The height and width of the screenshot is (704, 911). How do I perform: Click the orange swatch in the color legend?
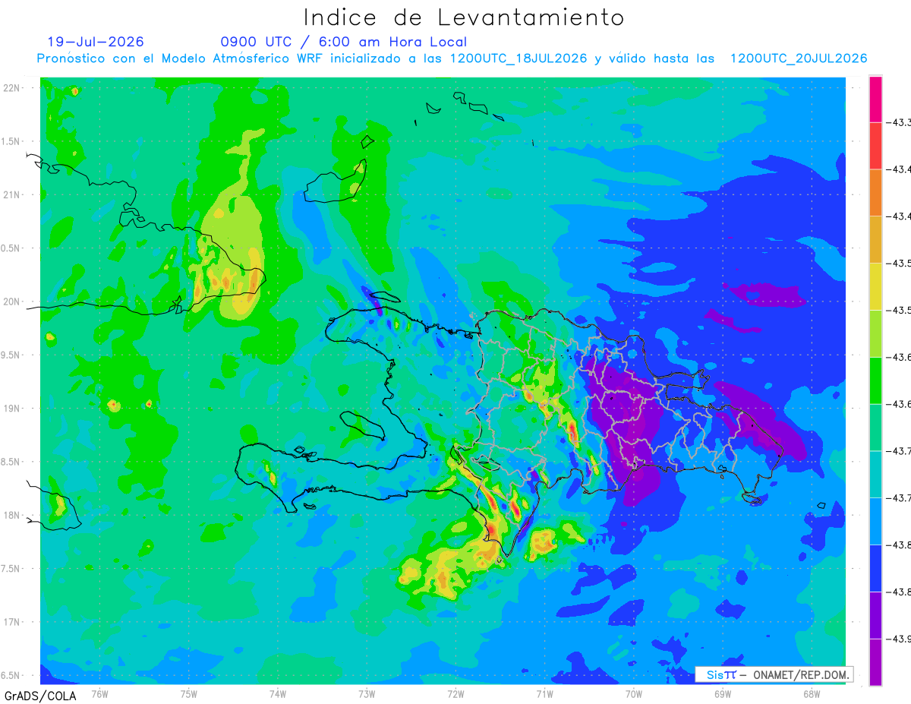click(875, 193)
